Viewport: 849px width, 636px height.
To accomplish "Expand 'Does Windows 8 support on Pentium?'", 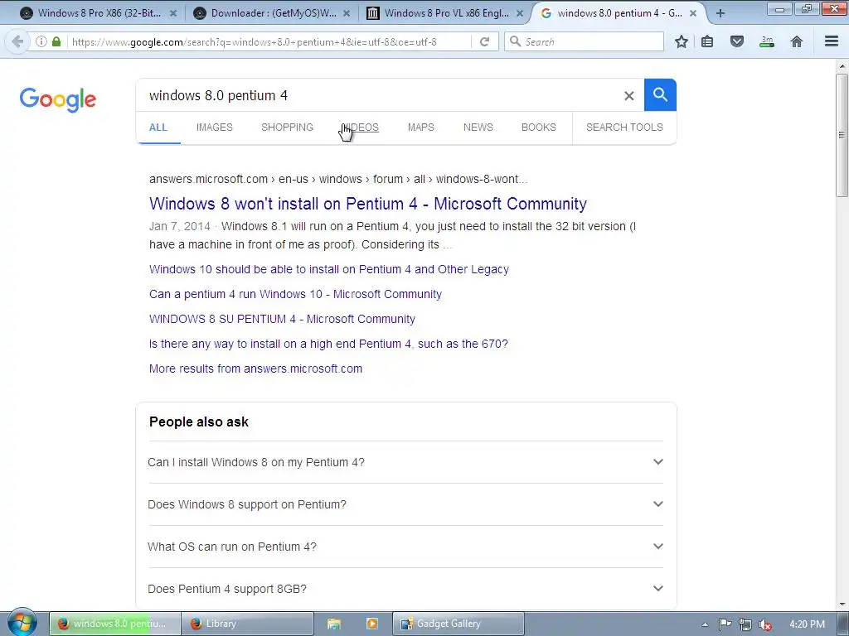I will point(405,504).
